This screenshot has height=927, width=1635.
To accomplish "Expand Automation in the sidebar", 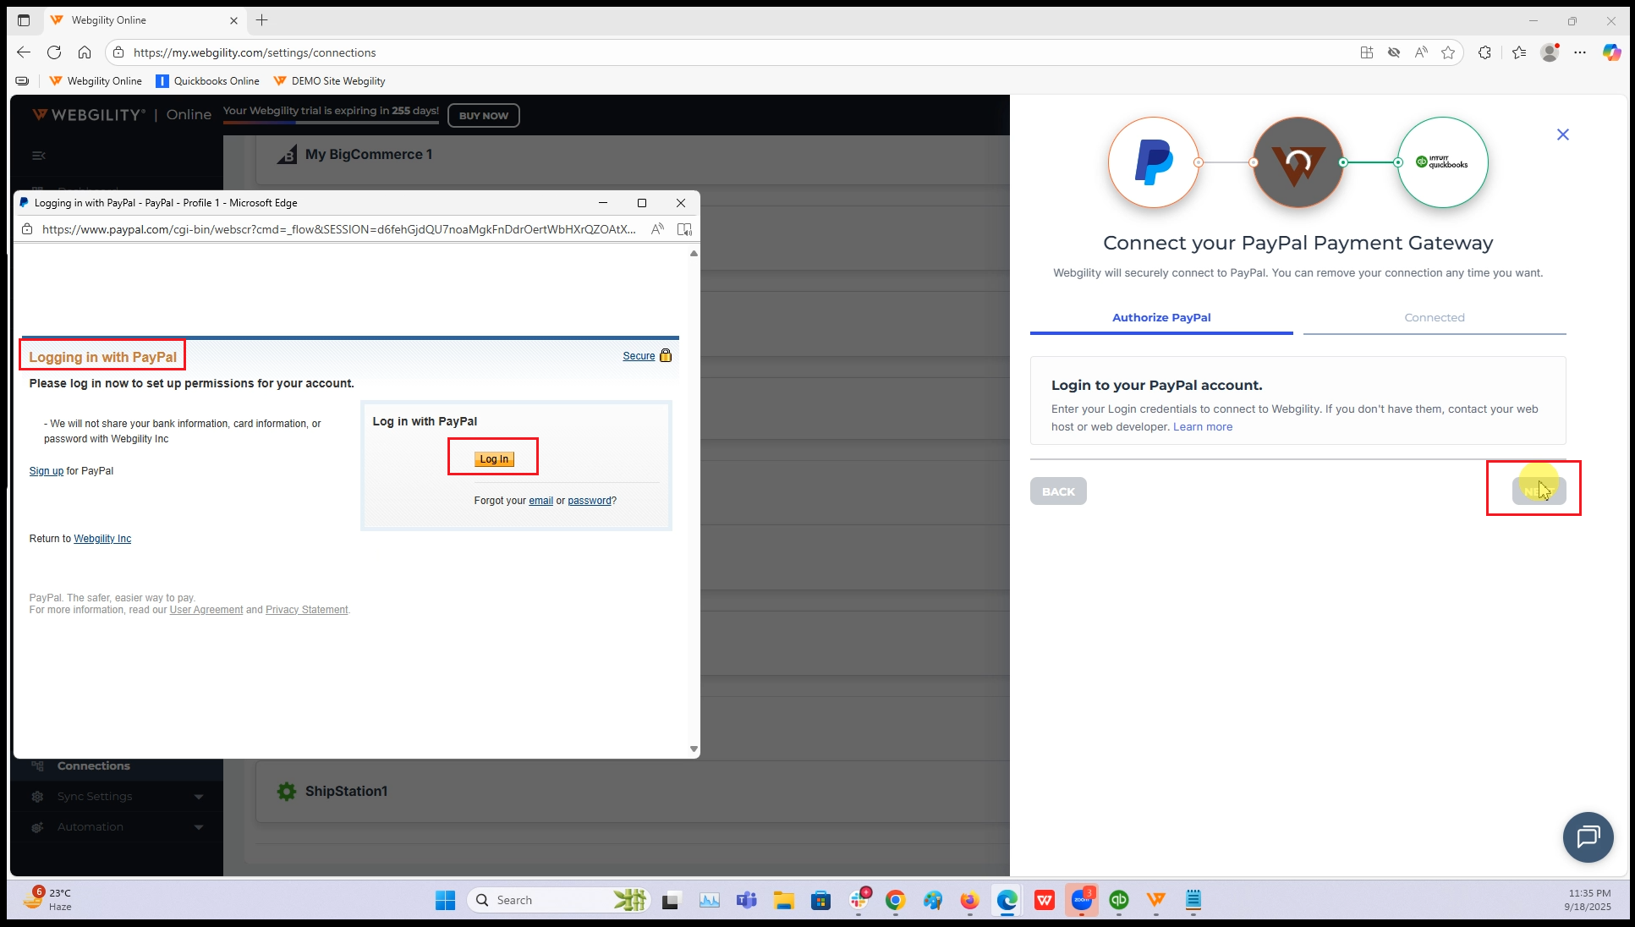I will tap(117, 827).
